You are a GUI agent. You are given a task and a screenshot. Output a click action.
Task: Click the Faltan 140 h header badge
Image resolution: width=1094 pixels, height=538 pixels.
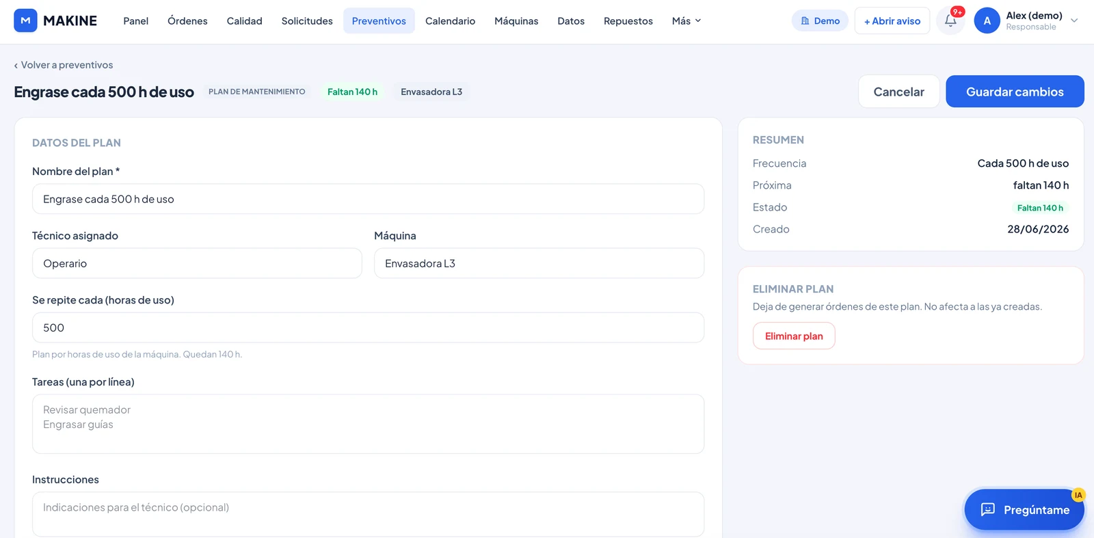click(x=352, y=92)
